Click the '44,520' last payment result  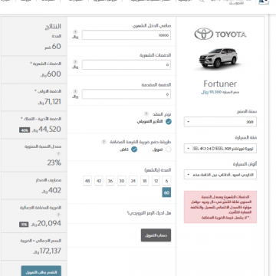tap(50, 130)
